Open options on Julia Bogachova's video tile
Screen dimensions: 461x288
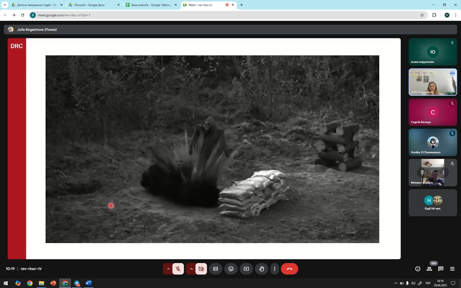click(452, 73)
